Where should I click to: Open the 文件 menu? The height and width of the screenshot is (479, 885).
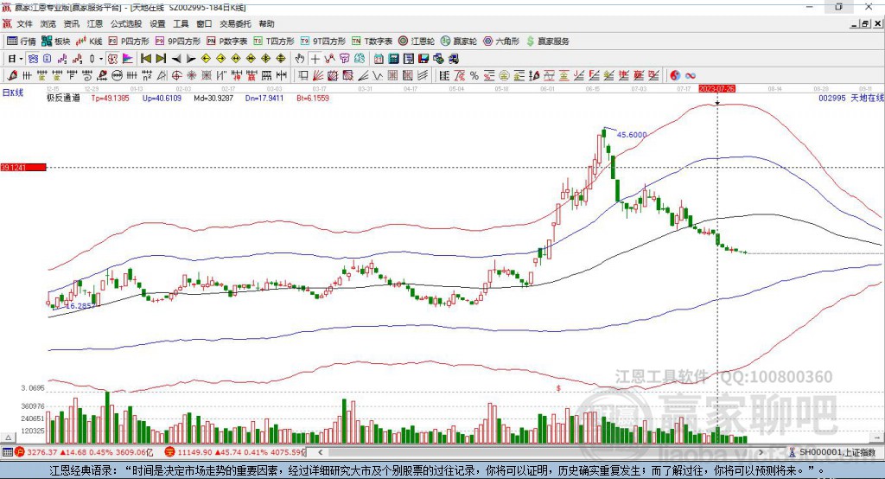click(x=24, y=23)
